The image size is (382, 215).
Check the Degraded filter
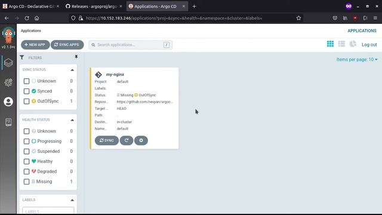coord(26,171)
